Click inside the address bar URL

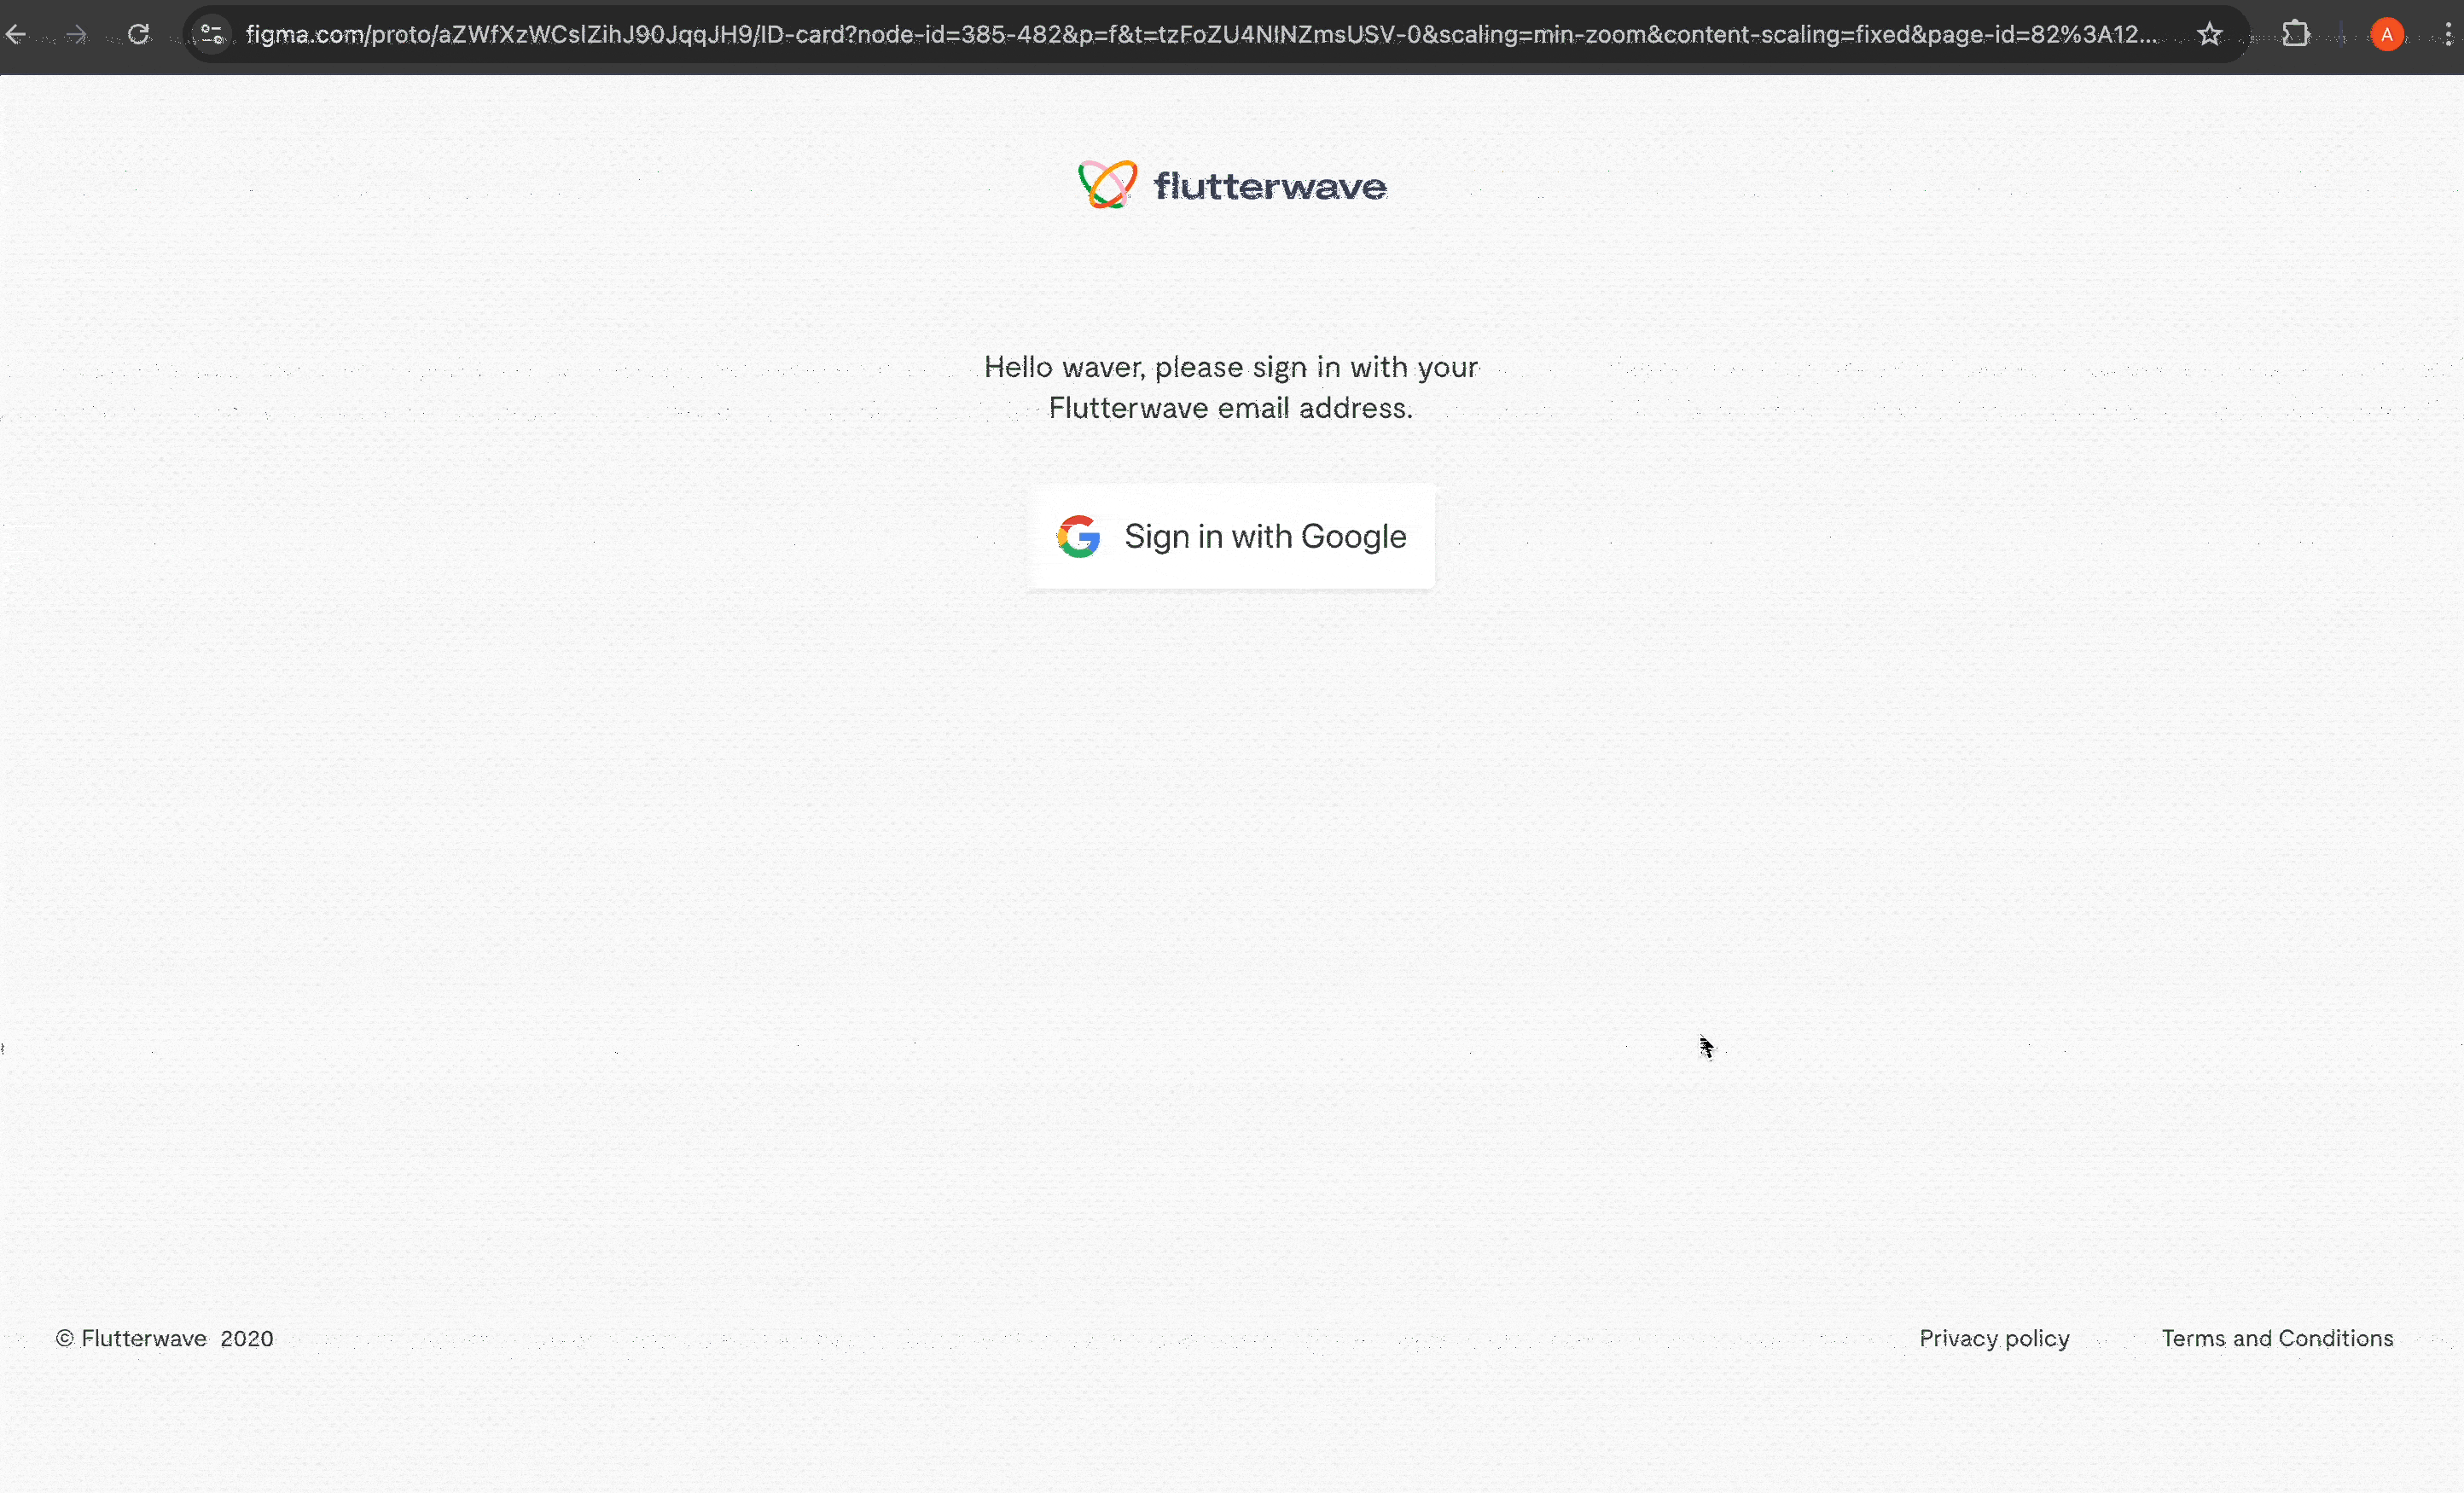[x=1000, y=34]
